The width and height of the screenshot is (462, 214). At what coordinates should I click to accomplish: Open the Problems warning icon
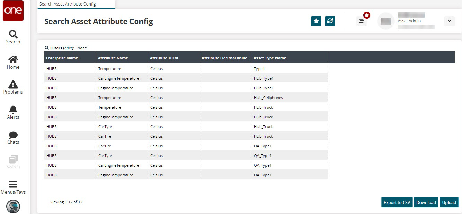13,87
